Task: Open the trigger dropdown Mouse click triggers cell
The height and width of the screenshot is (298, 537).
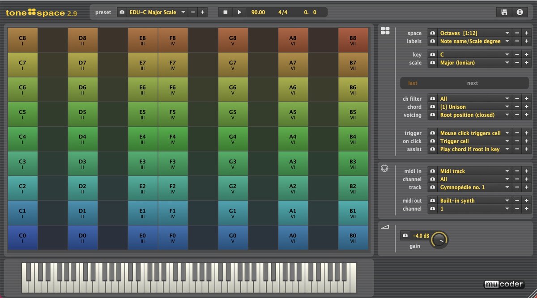Action: pos(474,133)
